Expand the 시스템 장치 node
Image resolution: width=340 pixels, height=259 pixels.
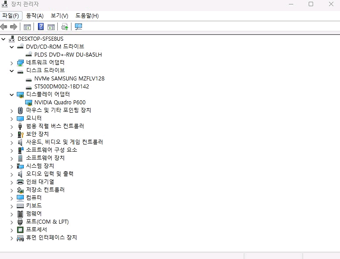[12, 167]
